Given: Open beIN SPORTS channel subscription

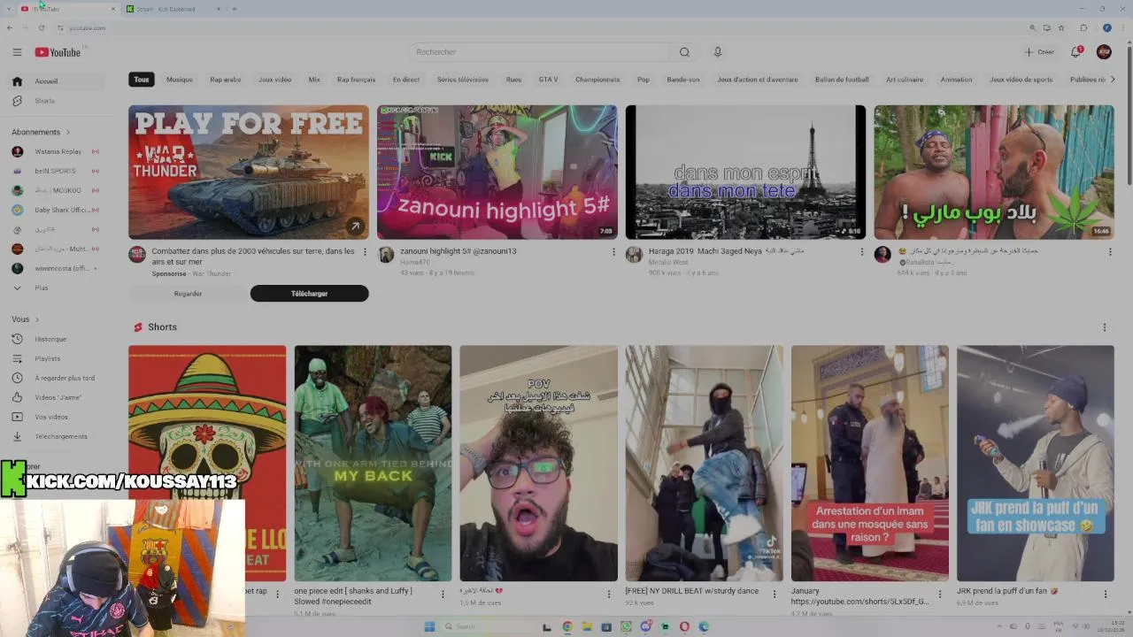Looking at the screenshot, I should (x=56, y=171).
